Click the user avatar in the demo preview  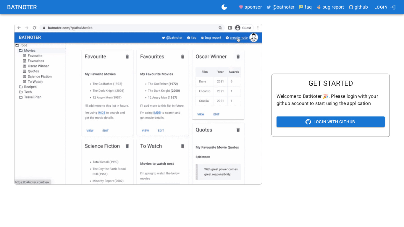(x=253, y=38)
